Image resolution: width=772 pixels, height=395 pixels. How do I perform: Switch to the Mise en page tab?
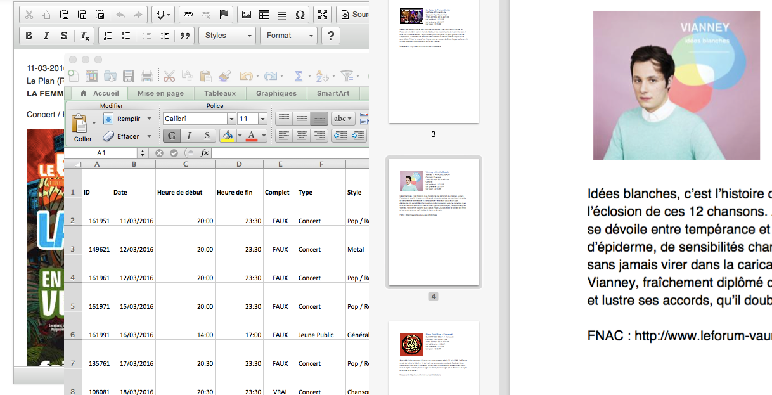pos(160,93)
